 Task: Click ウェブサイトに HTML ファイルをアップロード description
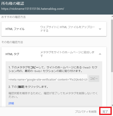(68, 29)
